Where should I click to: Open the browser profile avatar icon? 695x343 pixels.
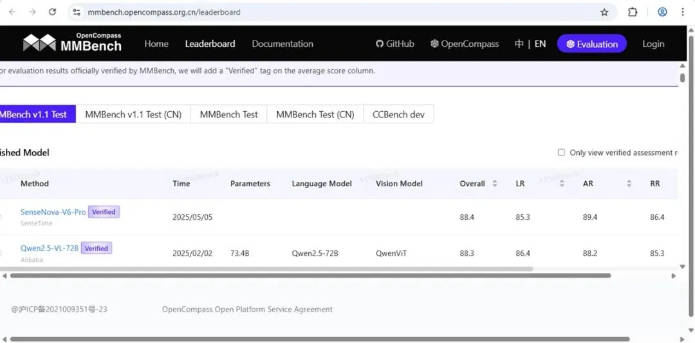point(662,12)
